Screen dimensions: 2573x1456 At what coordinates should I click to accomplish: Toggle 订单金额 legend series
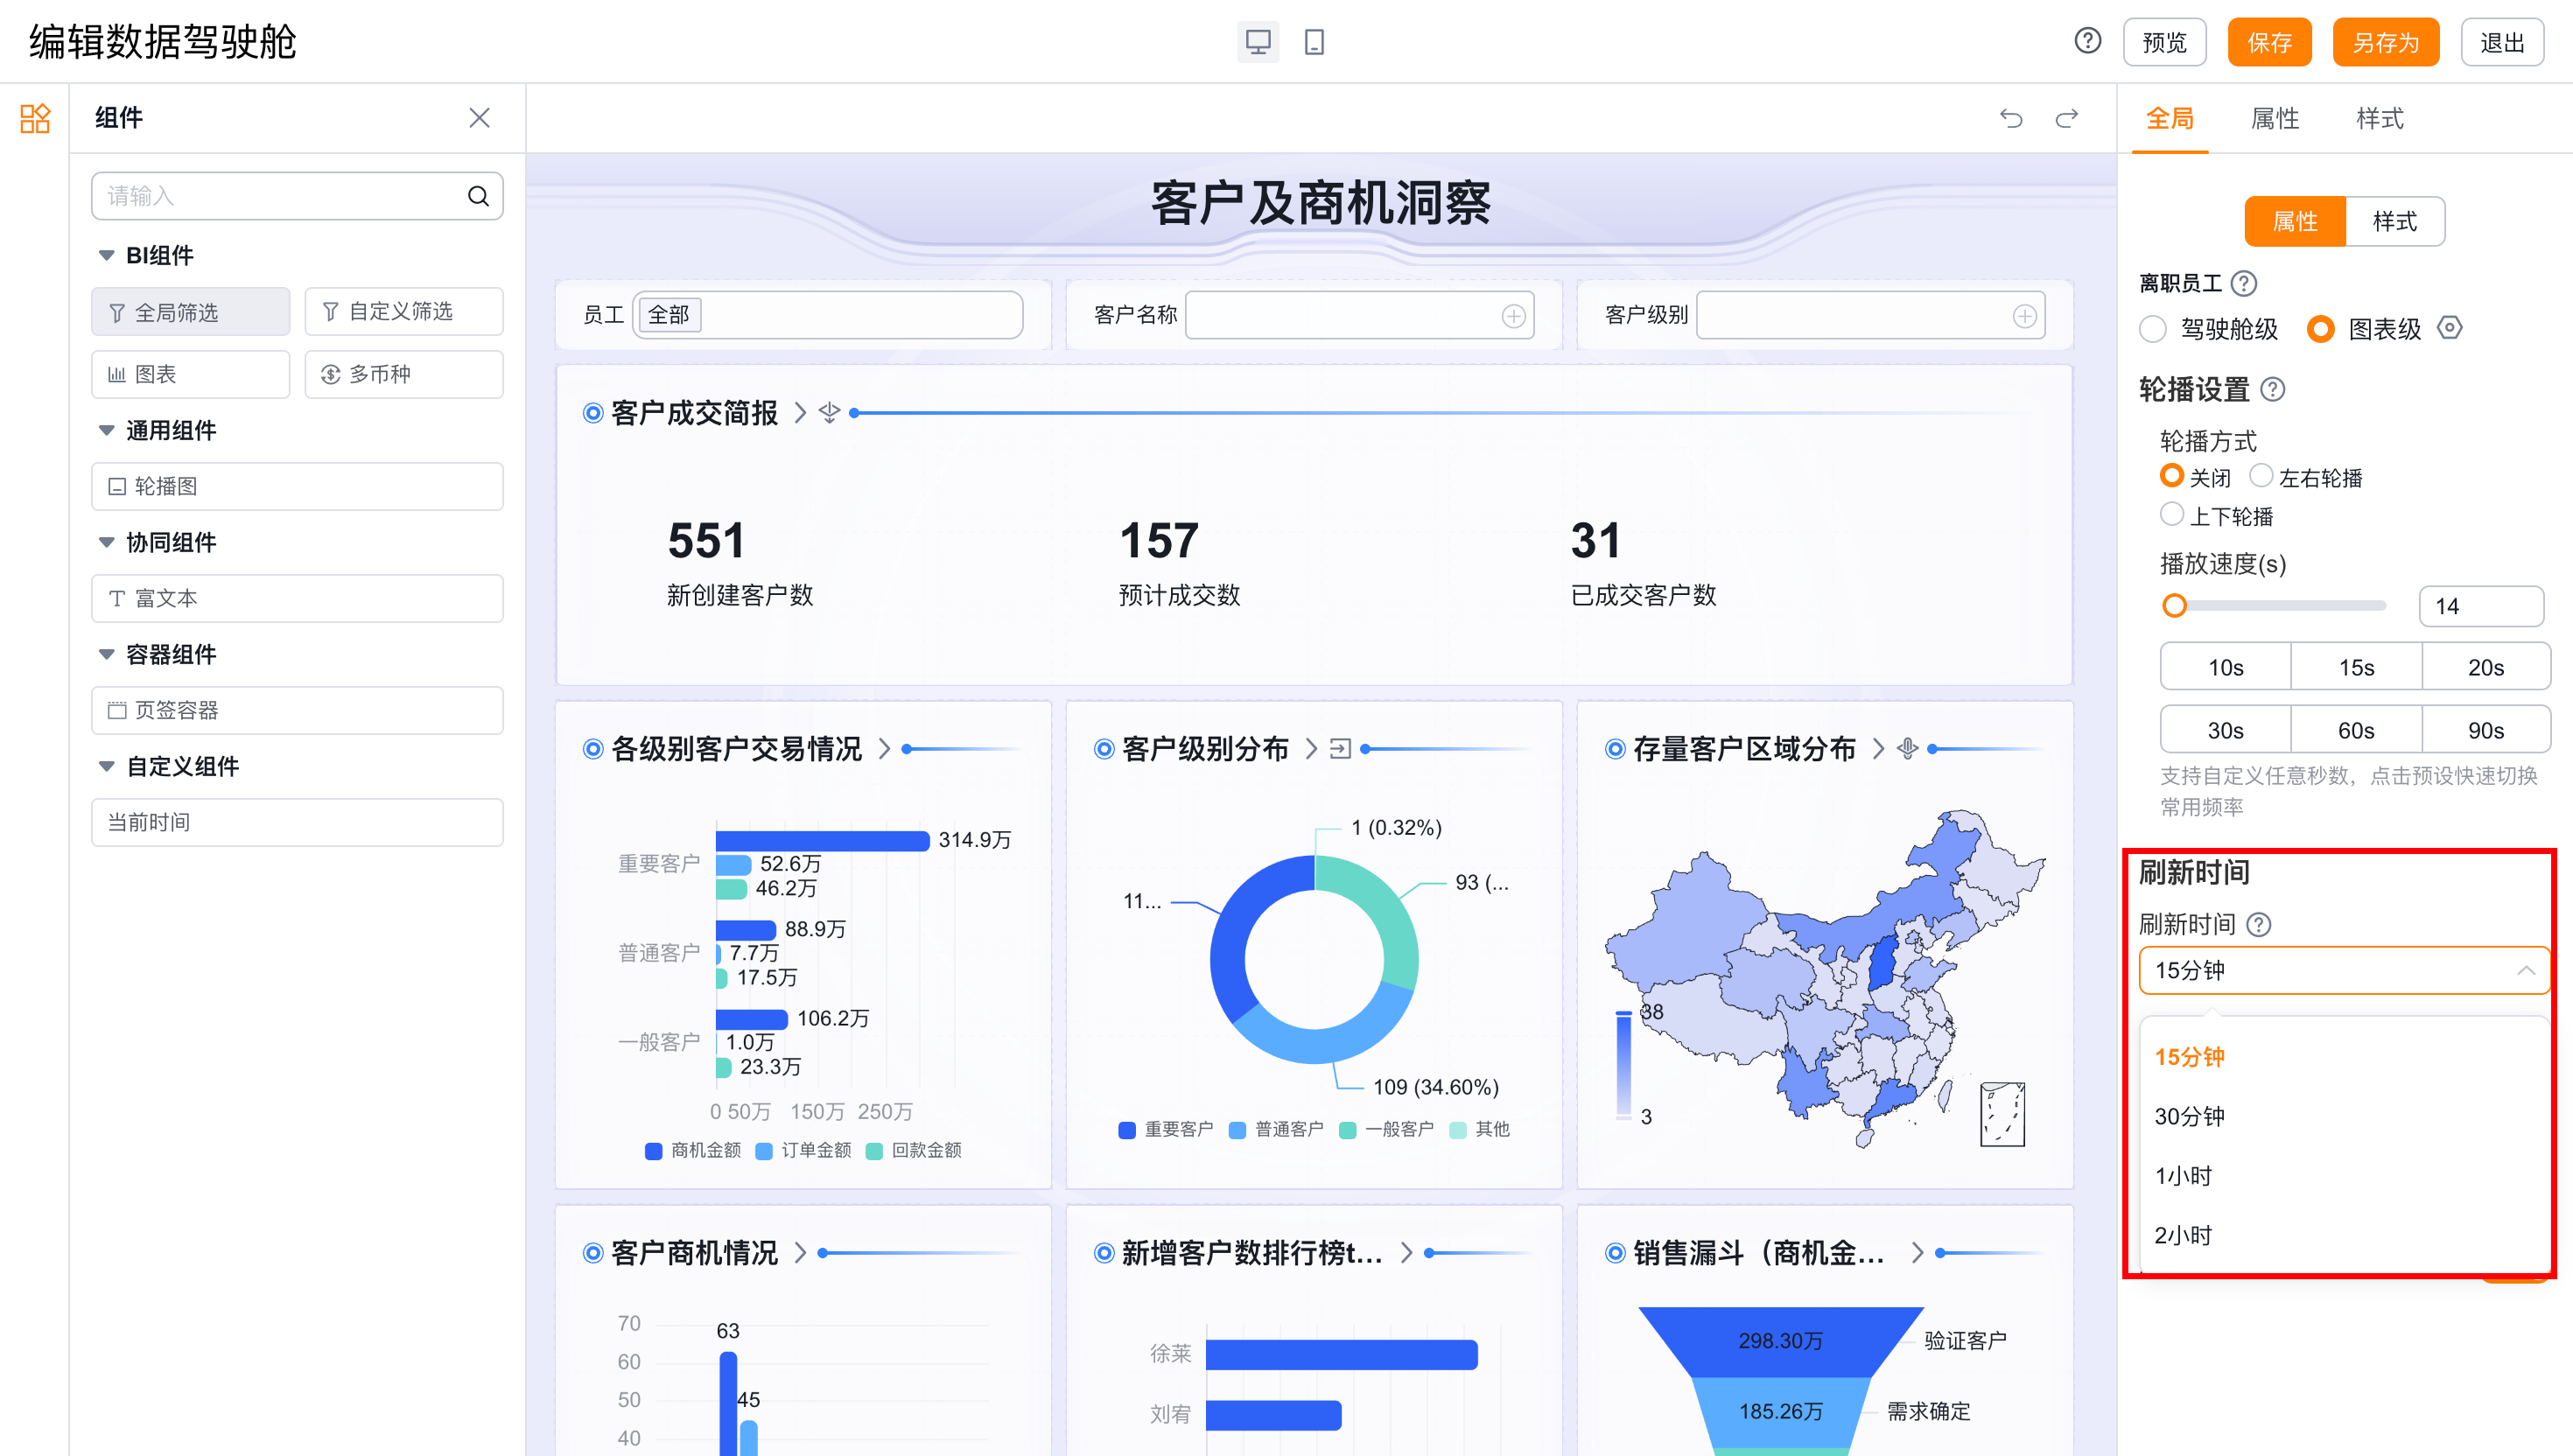(x=804, y=1151)
